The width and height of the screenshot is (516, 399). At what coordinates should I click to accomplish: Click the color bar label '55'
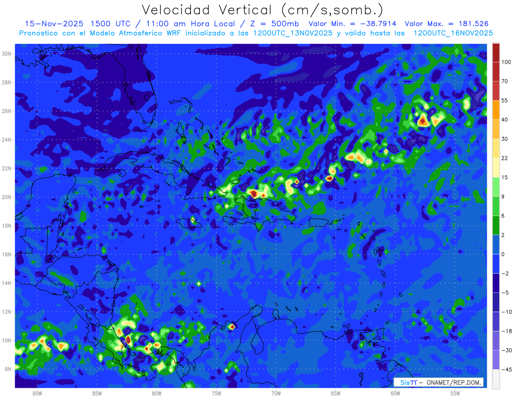(x=505, y=100)
